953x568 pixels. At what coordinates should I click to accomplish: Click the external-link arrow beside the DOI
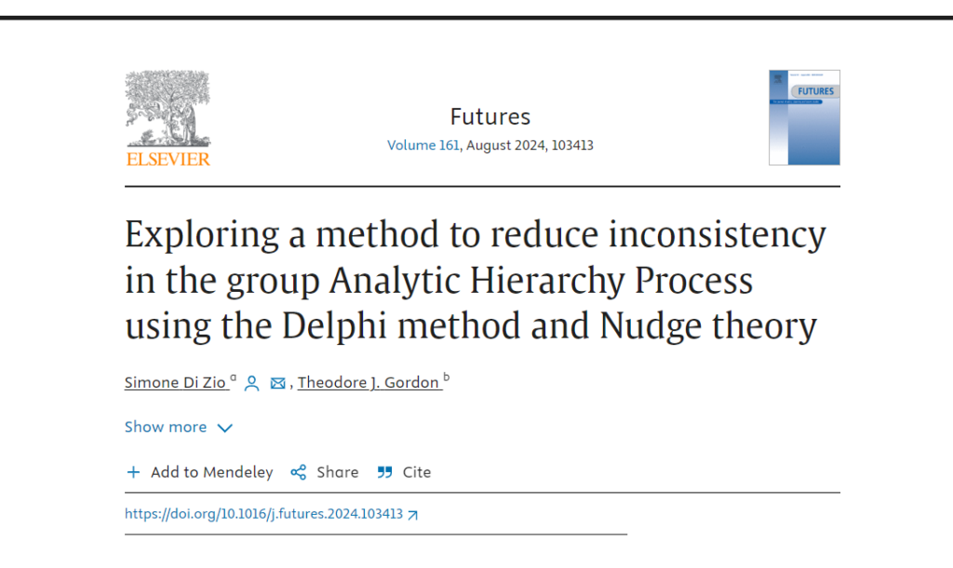point(411,513)
